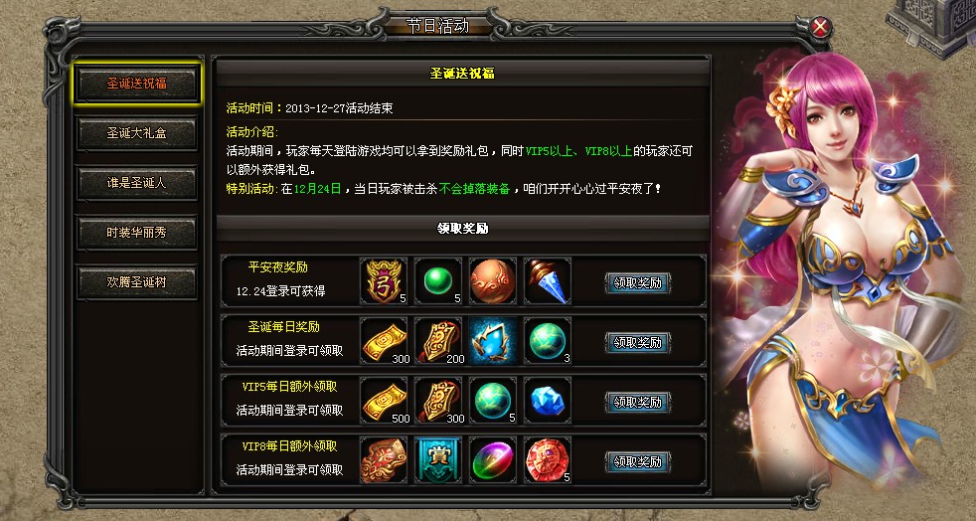Open the 时装华丽秀 tab
The image size is (976, 521).
(x=137, y=233)
